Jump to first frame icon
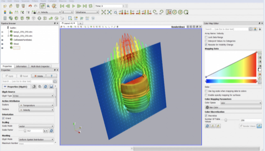The height and width of the screenshot is (151, 265). pos(62,6)
